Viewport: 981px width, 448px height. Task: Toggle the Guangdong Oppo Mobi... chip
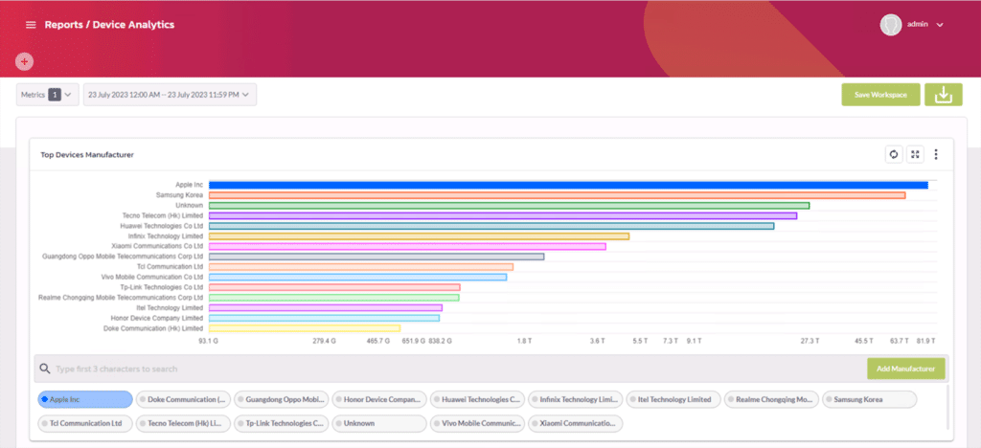(282, 399)
